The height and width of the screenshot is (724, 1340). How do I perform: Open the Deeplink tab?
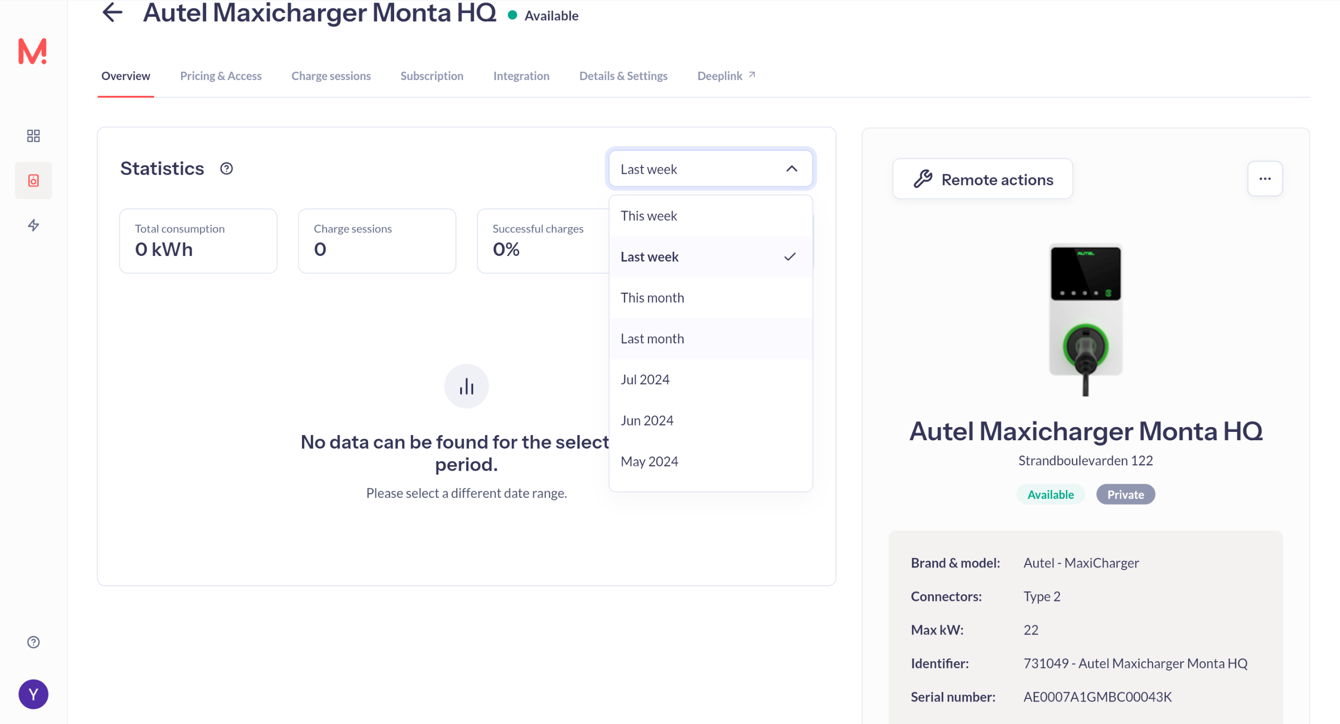click(x=727, y=76)
